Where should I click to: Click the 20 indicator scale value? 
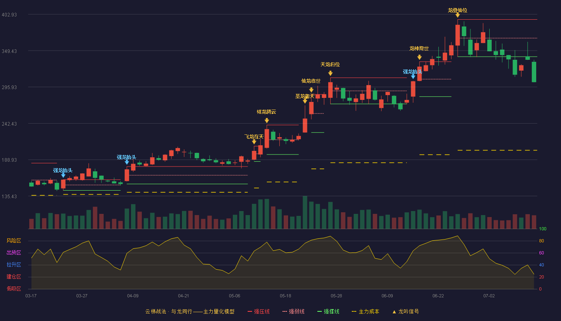pyautogui.click(x=541, y=277)
